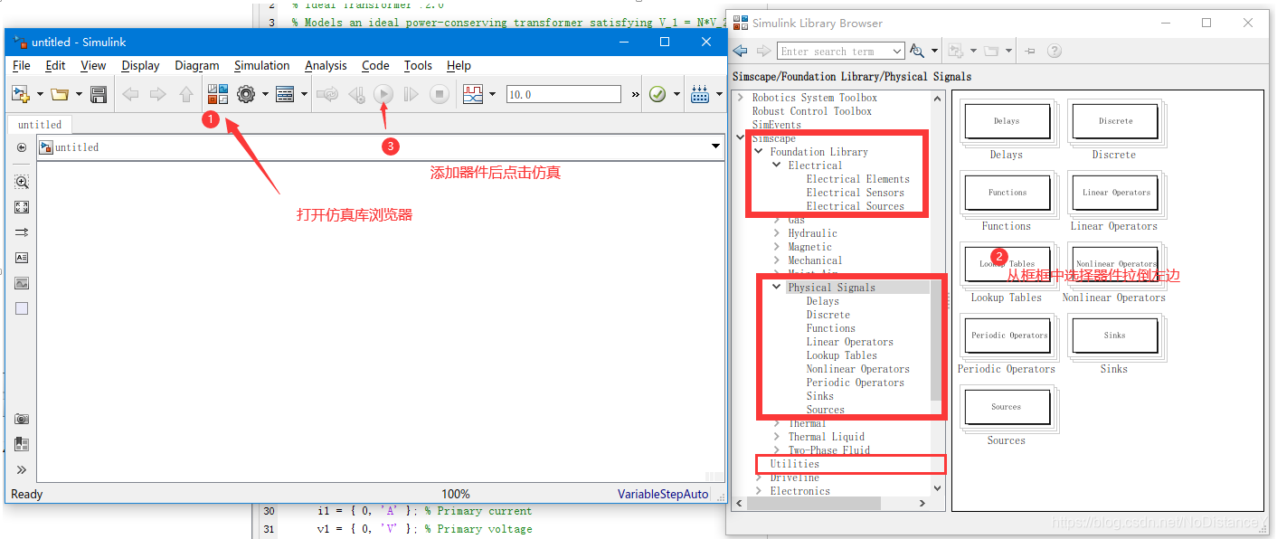Open the dropdown arrow beside the Open folder

click(x=79, y=94)
